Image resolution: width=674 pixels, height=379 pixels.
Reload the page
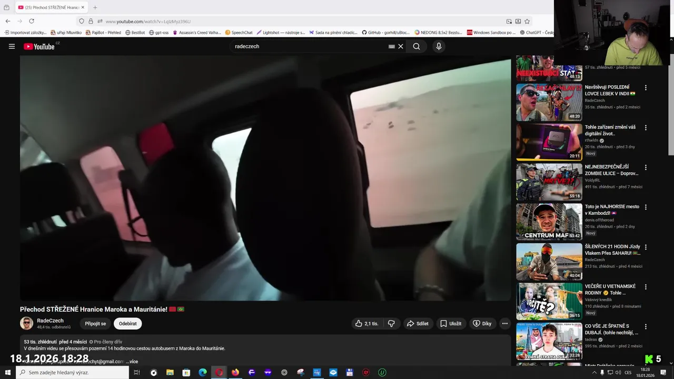coord(32,21)
